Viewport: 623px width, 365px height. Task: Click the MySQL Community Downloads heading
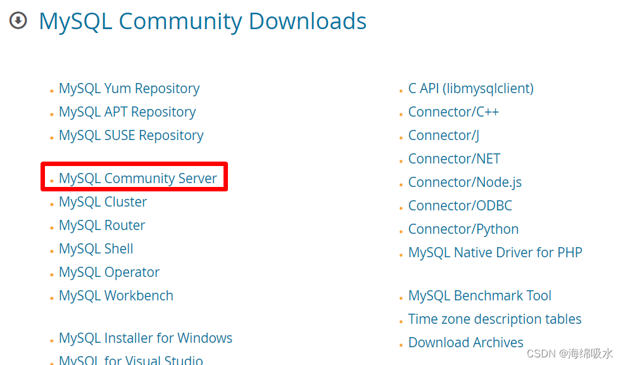(x=203, y=21)
